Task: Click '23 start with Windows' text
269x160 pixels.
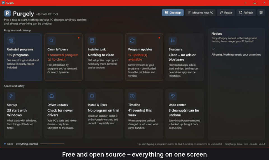Action: point(17,113)
